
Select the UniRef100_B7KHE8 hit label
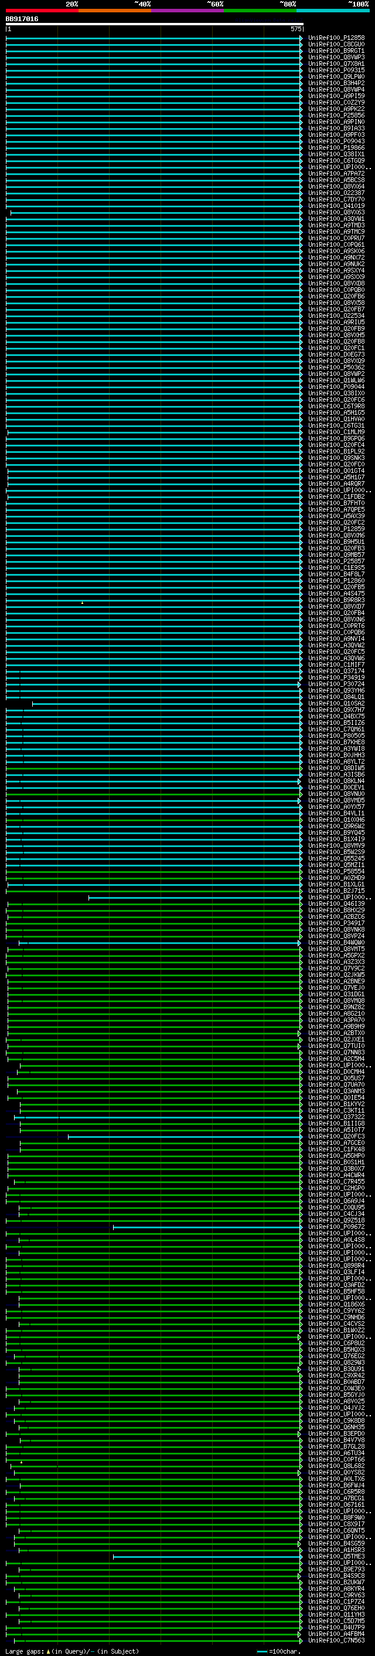[336, 742]
